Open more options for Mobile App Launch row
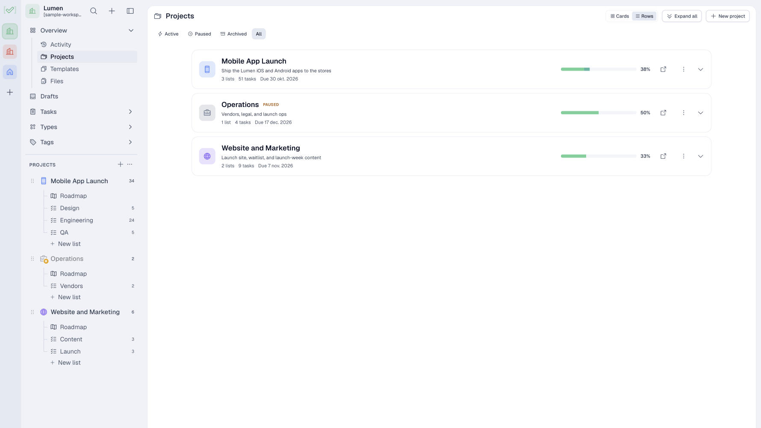 pos(684,69)
